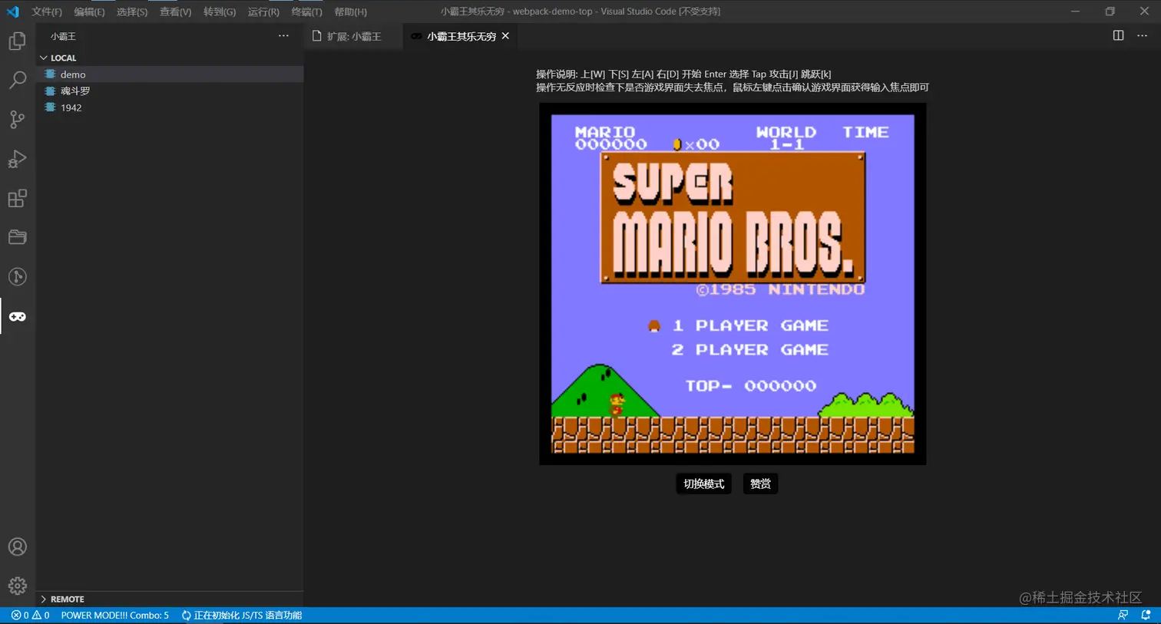Open the 编辑(E) menu
Viewport: 1161px width, 624px height.
pos(89,12)
